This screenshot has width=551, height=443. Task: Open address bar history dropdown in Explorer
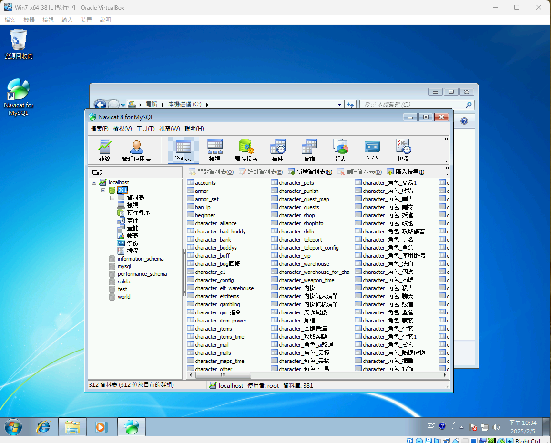[x=339, y=105]
